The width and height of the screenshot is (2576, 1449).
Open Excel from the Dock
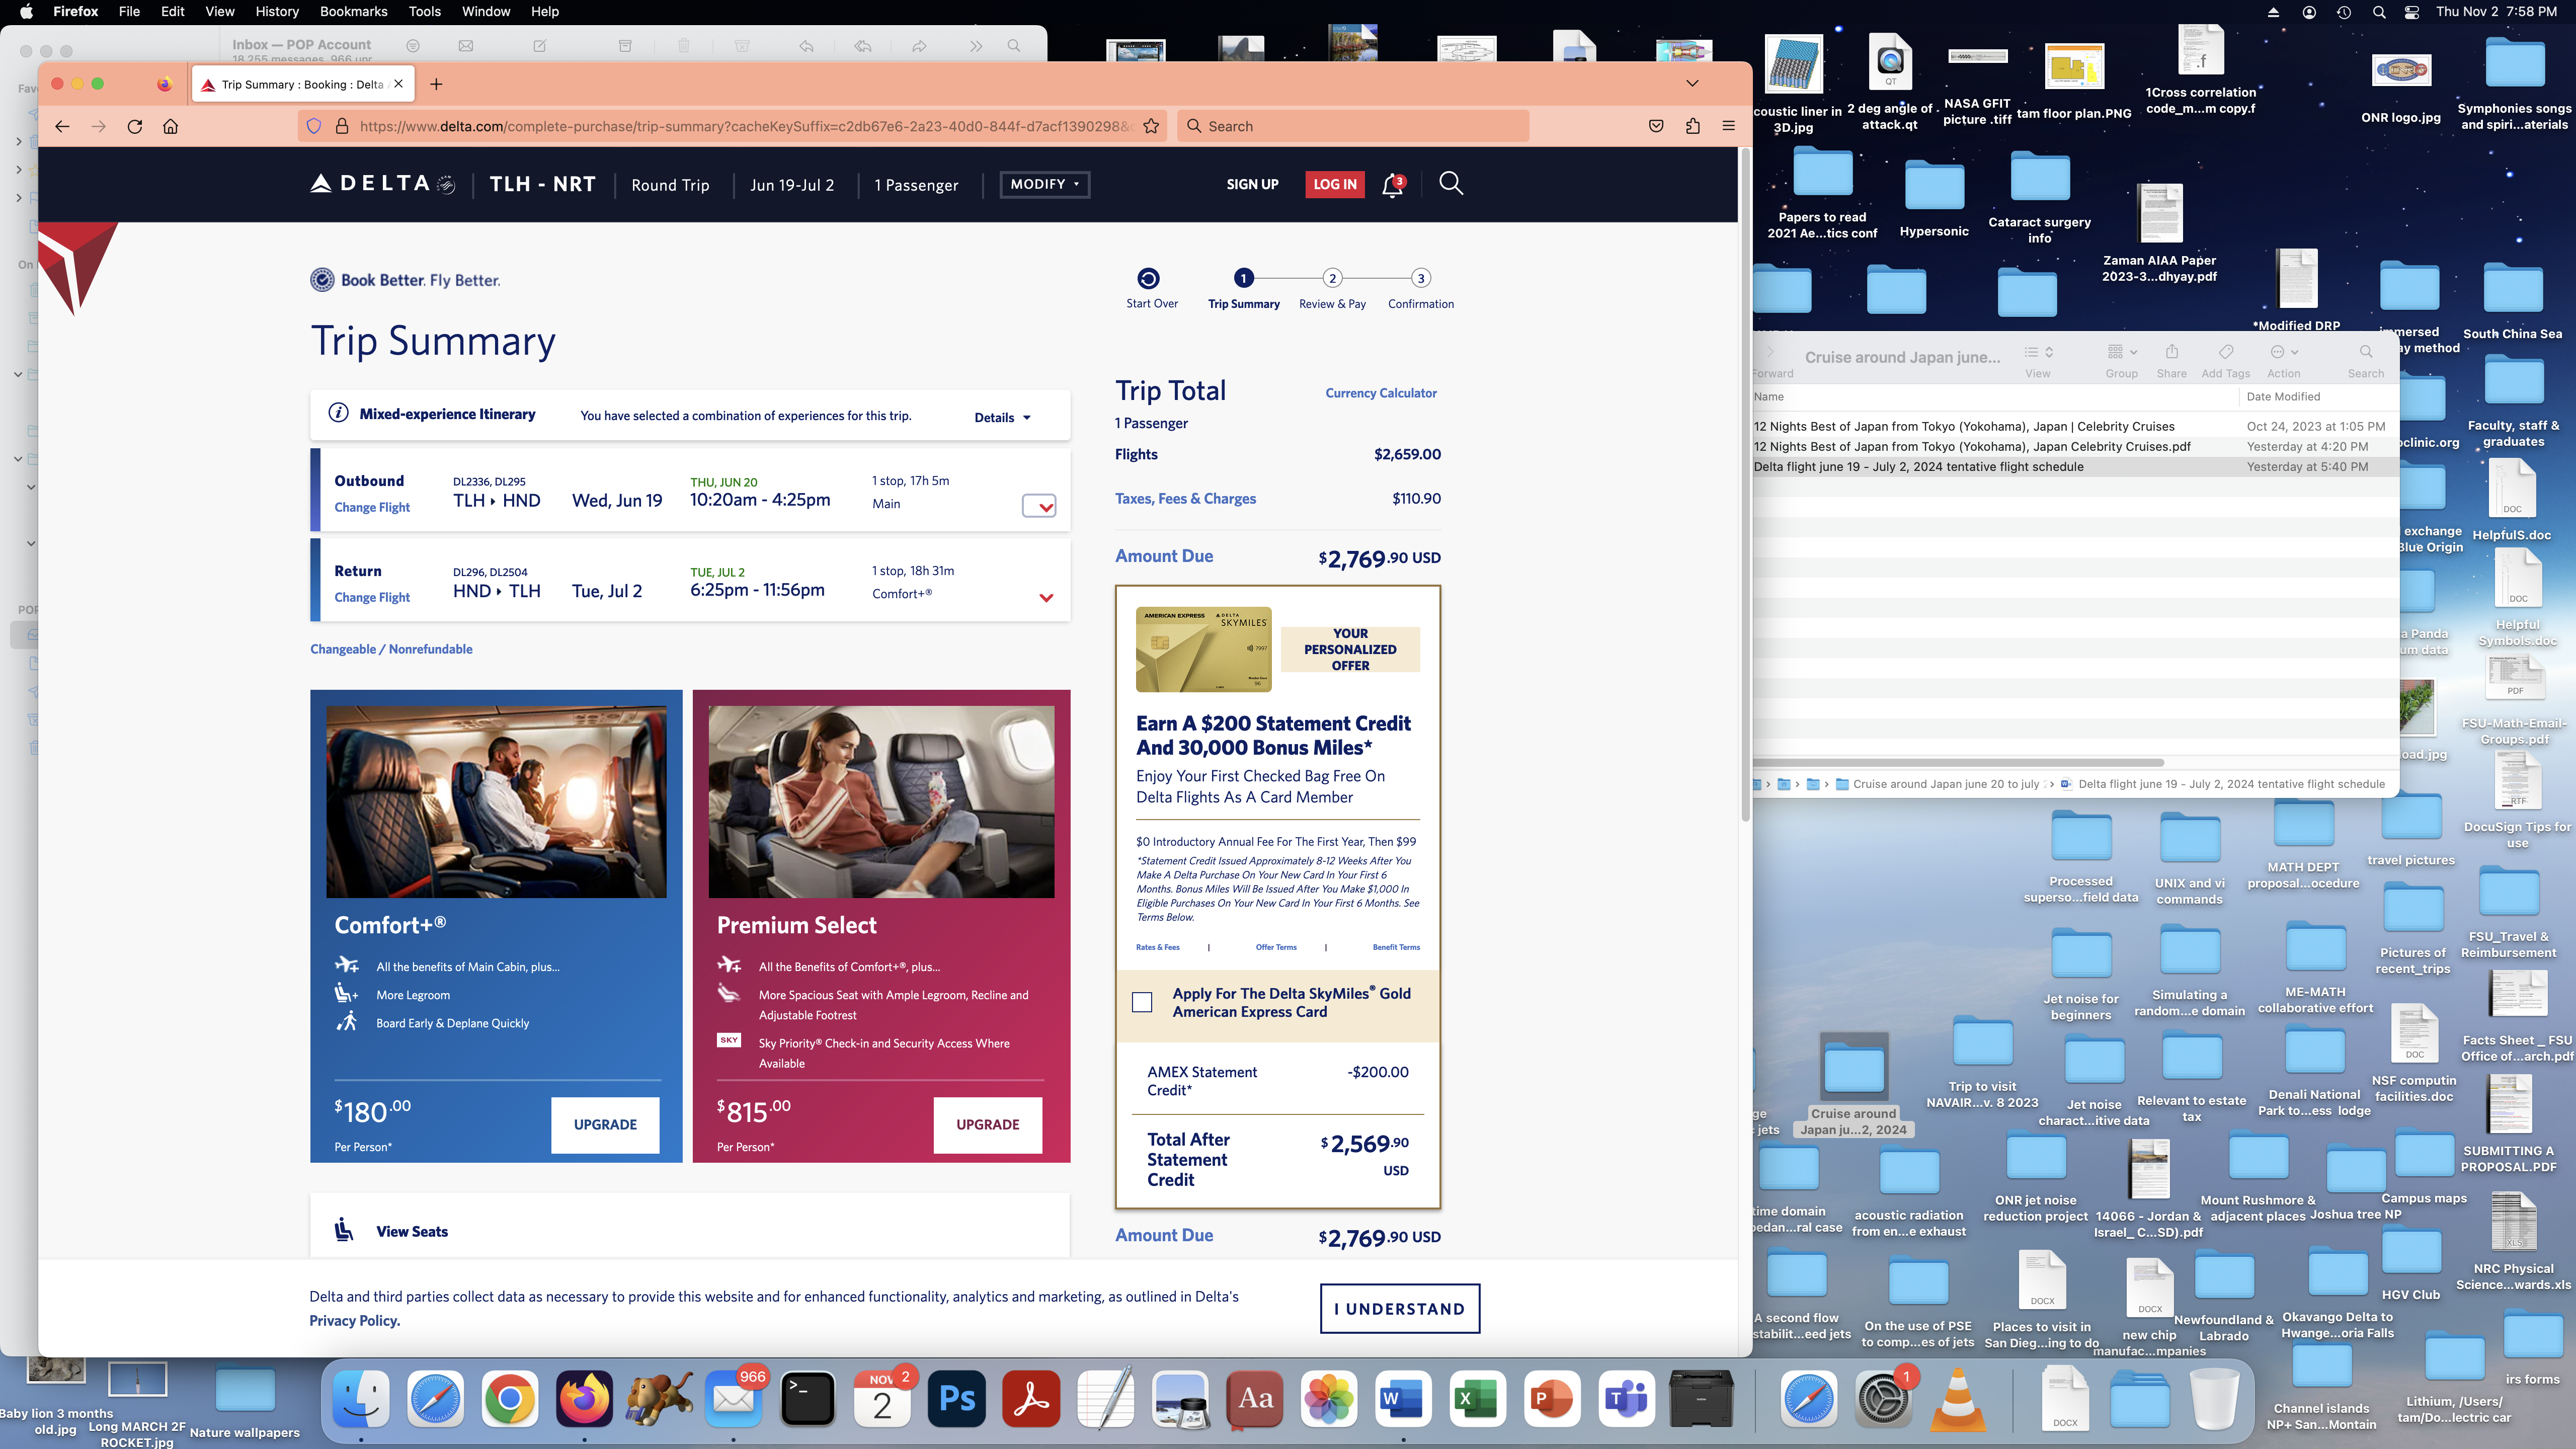click(x=1477, y=1398)
